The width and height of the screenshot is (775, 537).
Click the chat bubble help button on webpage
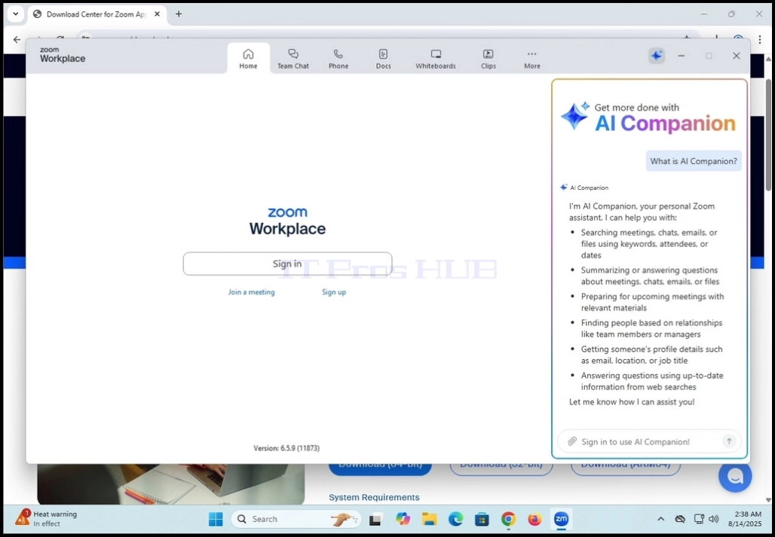(x=735, y=475)
